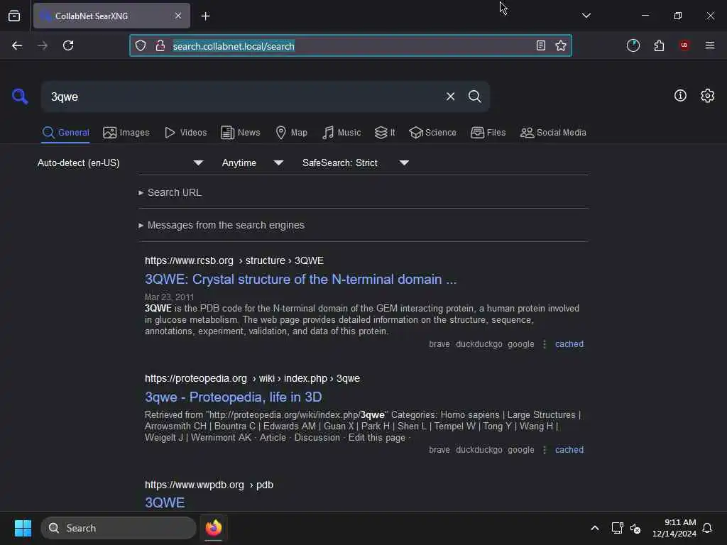The height and width of the screenshot is (545, 727).
Task: Click the proteopedia.org result URL
Action: (x=252, y=378)
